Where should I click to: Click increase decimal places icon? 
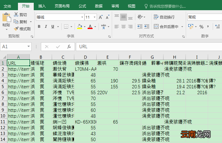217,27
